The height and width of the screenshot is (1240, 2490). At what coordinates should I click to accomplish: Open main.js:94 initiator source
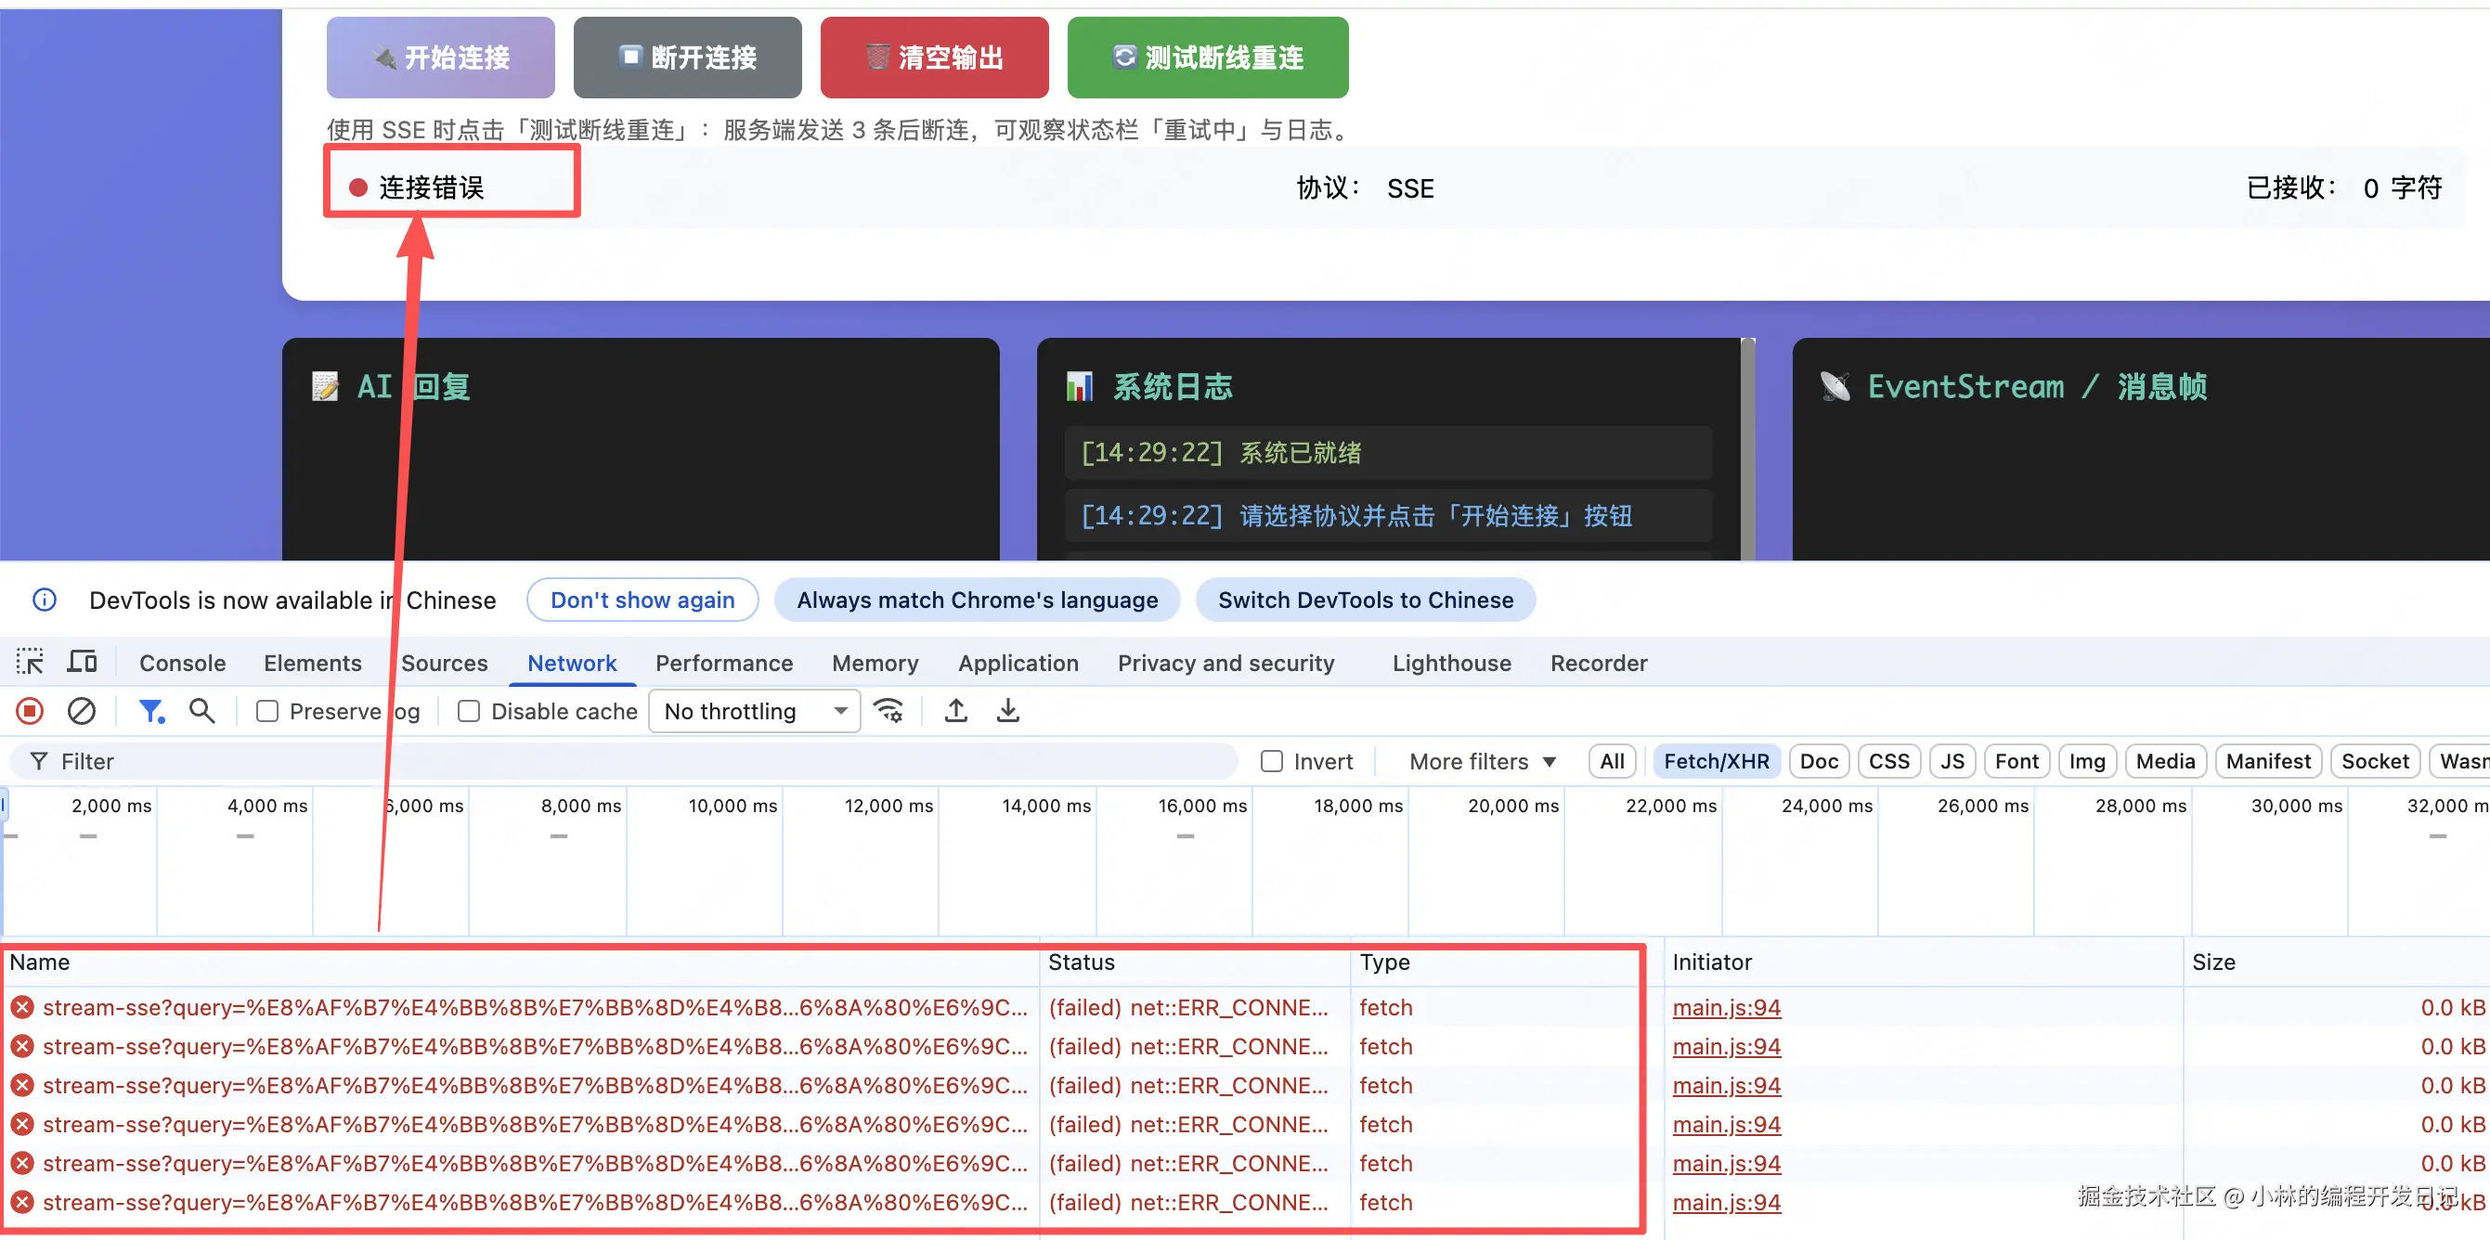(1726, 1007)
